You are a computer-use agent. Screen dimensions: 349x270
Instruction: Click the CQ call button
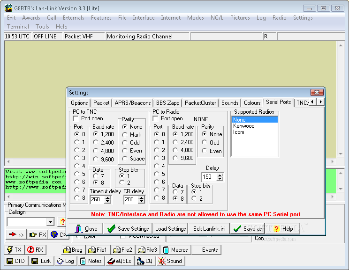[x=145, y=261]
